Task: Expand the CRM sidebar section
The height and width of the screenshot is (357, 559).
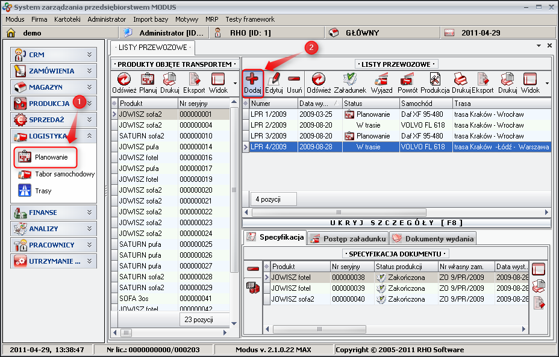Action: pyautogui.click(x=89, y=55)
